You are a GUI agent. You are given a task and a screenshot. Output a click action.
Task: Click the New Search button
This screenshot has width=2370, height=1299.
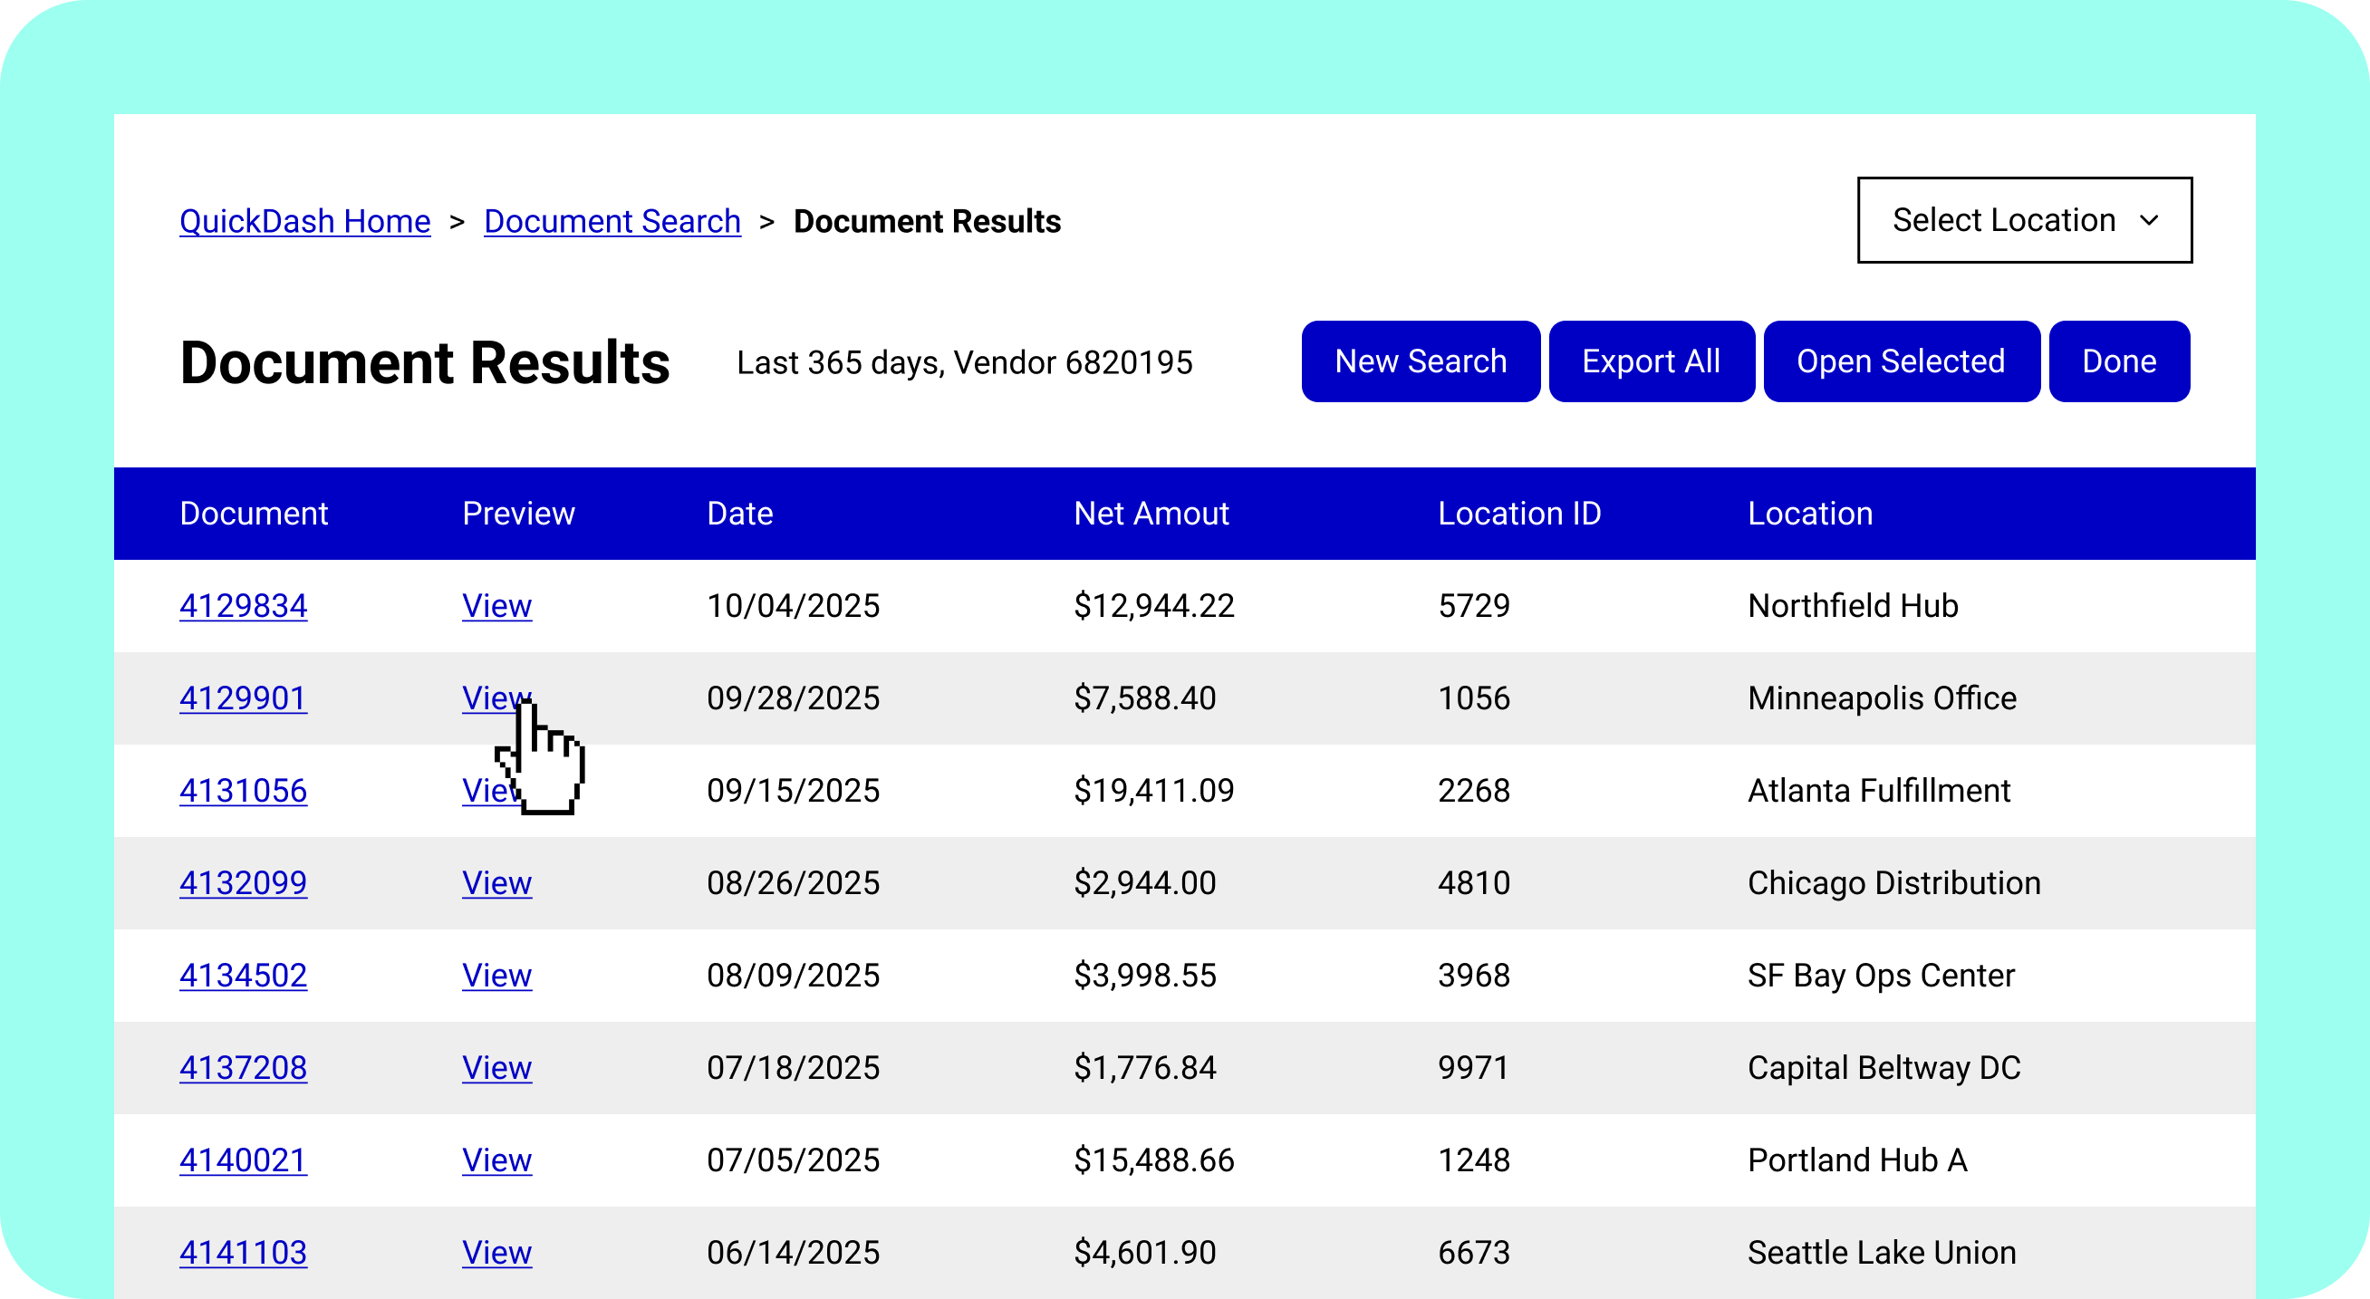1420,361
